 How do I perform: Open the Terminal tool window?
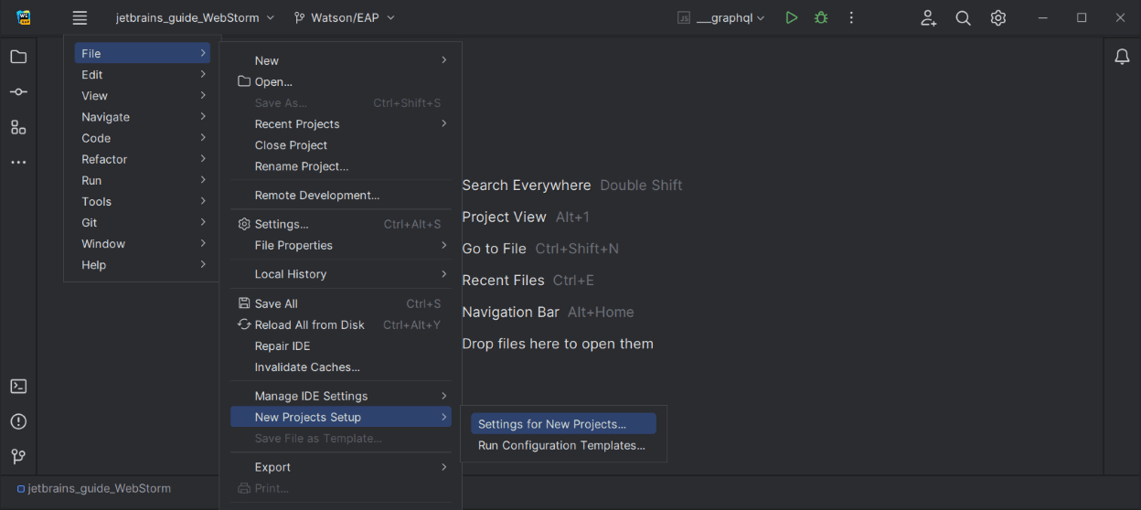pos(18,387)
